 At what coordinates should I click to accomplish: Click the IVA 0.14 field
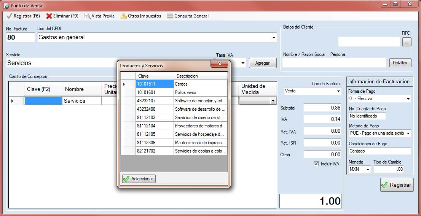[x=322, y=119]
